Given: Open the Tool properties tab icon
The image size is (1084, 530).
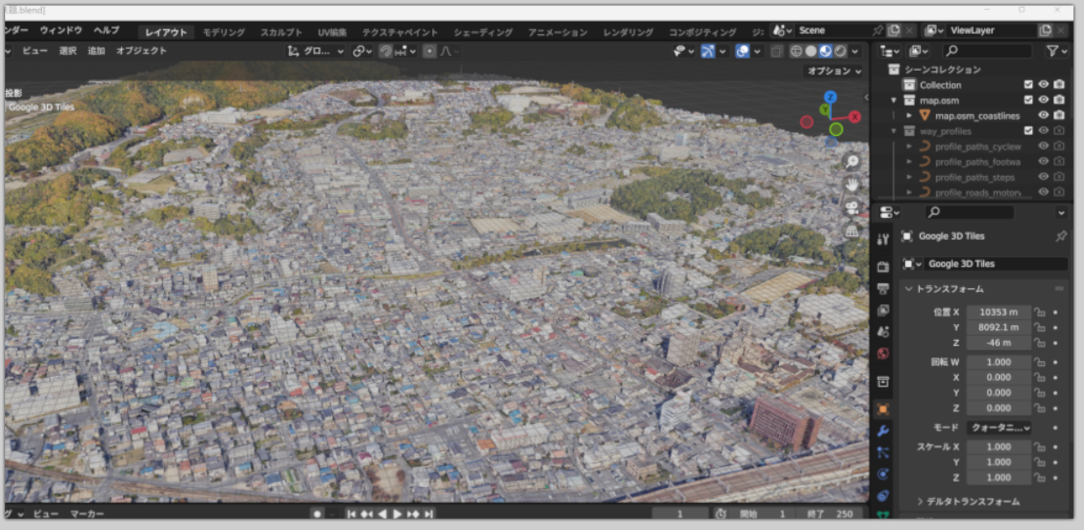Looking at the screenshot, I should 882,238.
